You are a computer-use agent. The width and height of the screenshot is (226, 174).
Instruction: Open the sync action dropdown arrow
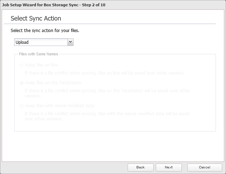[71, 42]
